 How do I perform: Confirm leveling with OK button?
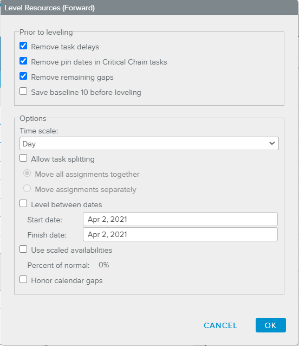271,325
